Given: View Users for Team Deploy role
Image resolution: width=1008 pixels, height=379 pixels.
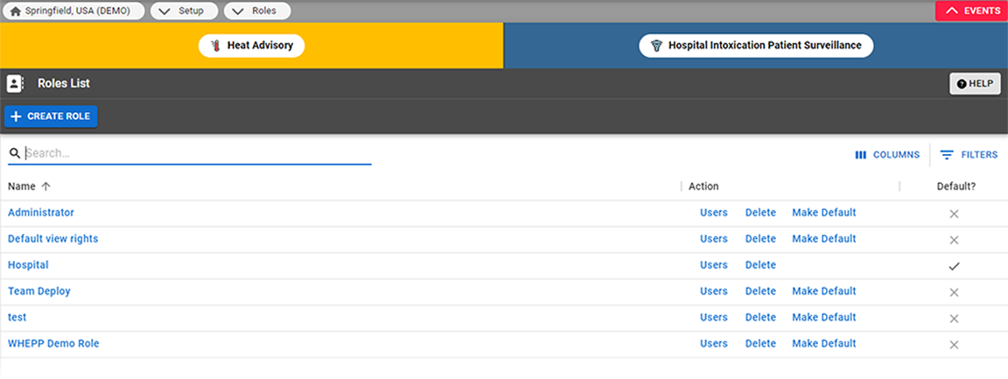Looking at the screenshot, I should (714, 291).
